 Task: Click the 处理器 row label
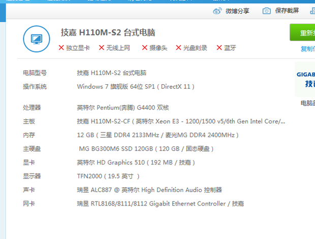(31, 108)
